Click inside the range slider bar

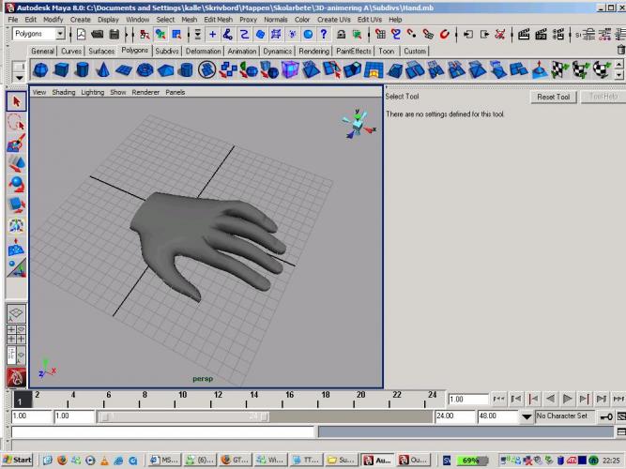(184, 416)
